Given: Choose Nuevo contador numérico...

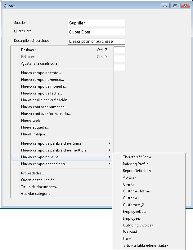Looking at the screenshot, I should click(62, 107).
